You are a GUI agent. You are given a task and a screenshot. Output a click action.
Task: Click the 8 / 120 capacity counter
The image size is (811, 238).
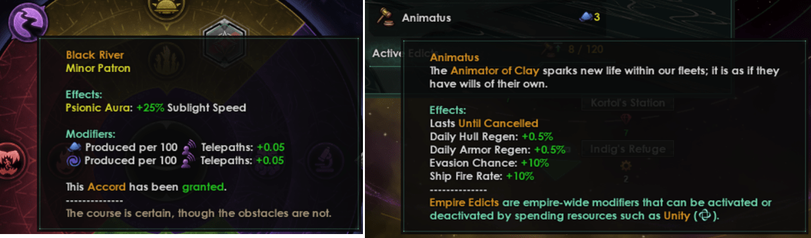[x=579, y=48]
